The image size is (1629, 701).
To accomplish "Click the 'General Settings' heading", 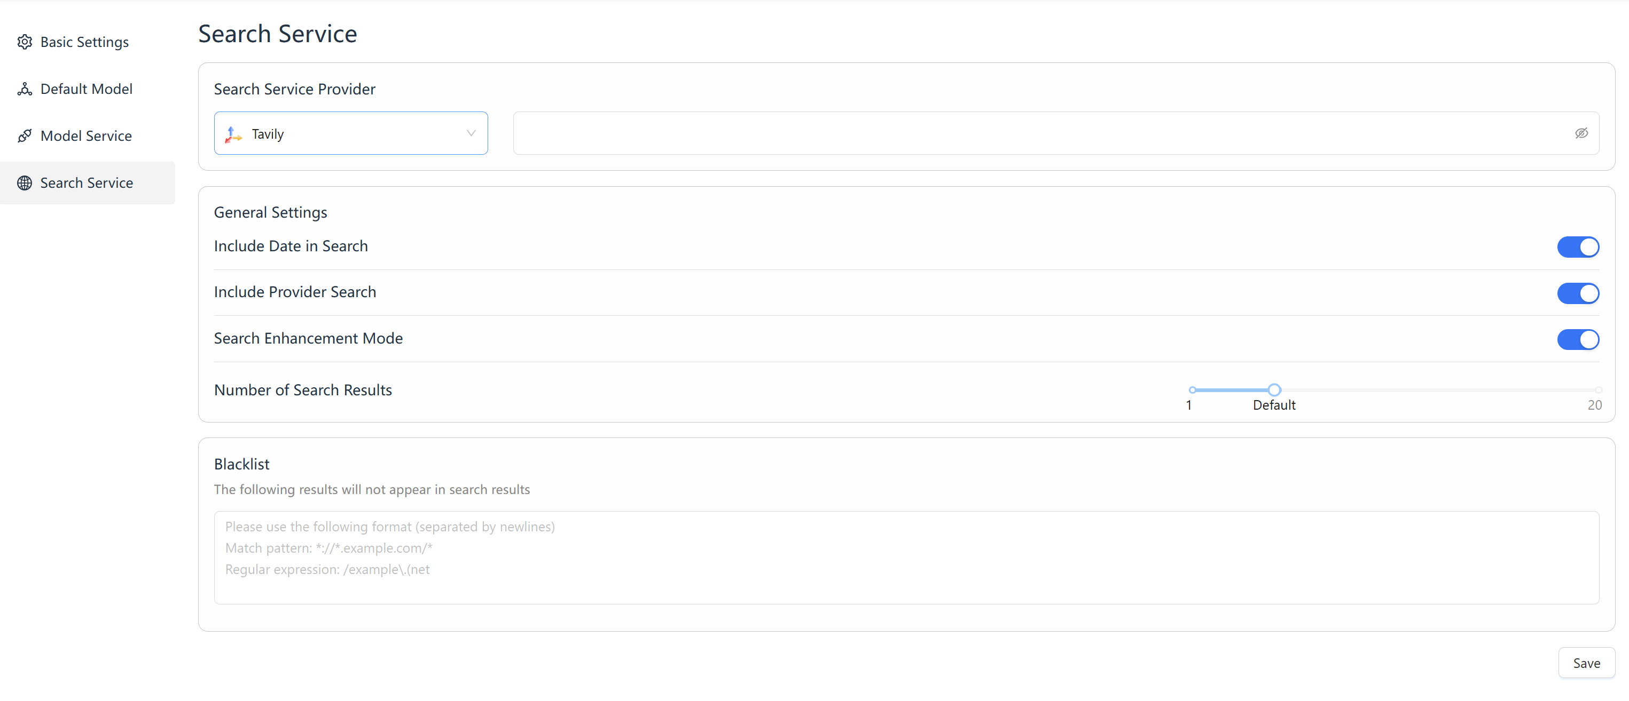I will [271, 212].
